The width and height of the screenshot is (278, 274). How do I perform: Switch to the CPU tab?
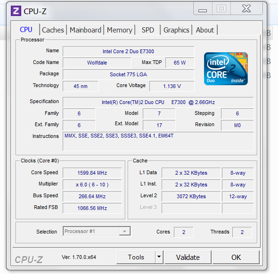[26, 30]
